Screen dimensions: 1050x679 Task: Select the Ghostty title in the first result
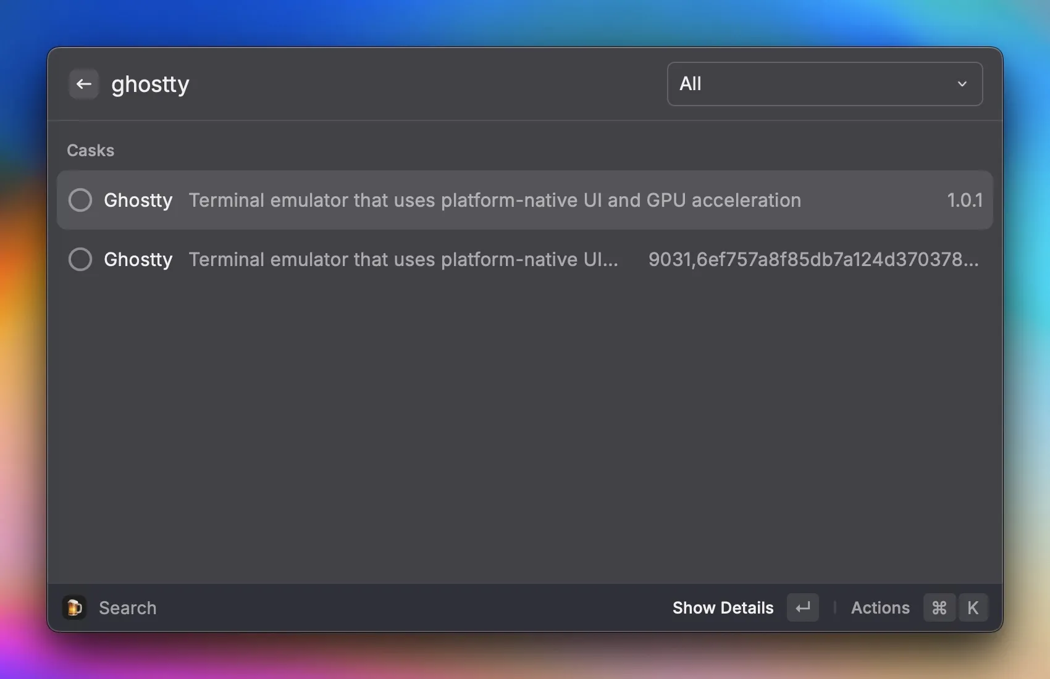point(138,200)
